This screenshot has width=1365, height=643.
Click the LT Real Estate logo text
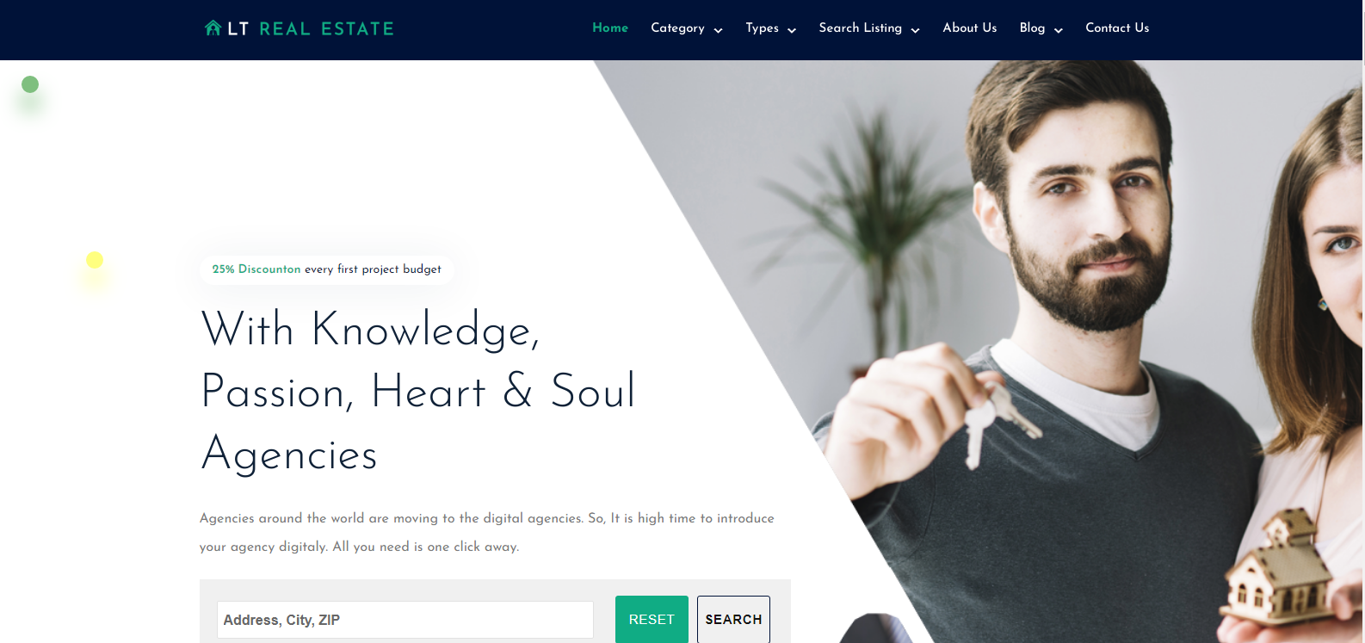[311, 28]
